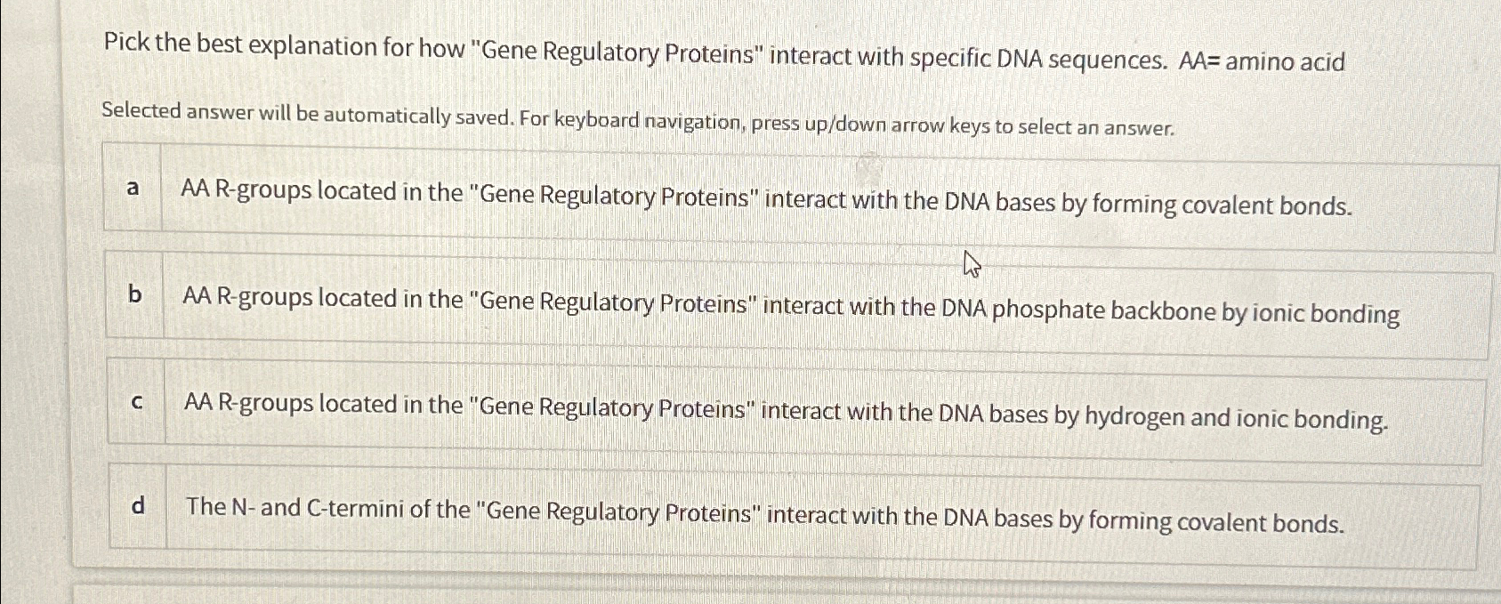Click the letter label 'a'
Viewport: 1501px width, 604px height.
pos(133,189)
